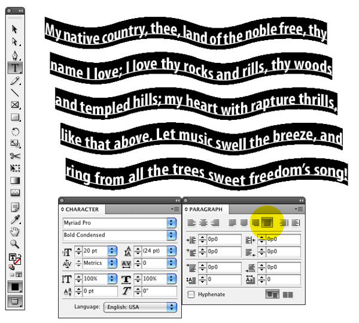Collapse the Paragraph panel with double arrows
Image resolution: width=359 pixels, height=323 pixels.
coord(301,201)
